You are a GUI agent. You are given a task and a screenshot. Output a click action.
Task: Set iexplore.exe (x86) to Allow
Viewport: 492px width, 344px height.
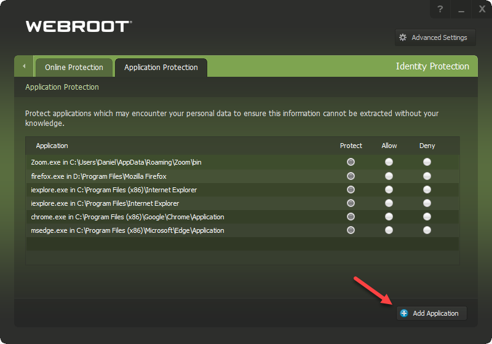click(389, 190)
